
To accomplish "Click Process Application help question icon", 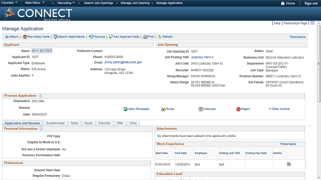I will tap(40, 95).
